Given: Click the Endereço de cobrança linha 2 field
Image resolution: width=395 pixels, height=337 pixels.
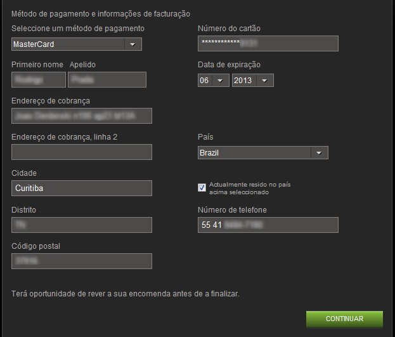Looking at the screenshot, I should click(x=82, y=152).
